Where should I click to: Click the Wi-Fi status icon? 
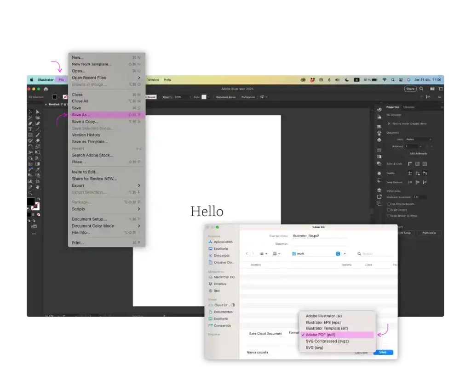pyautogui.click(x=384, y=80)
